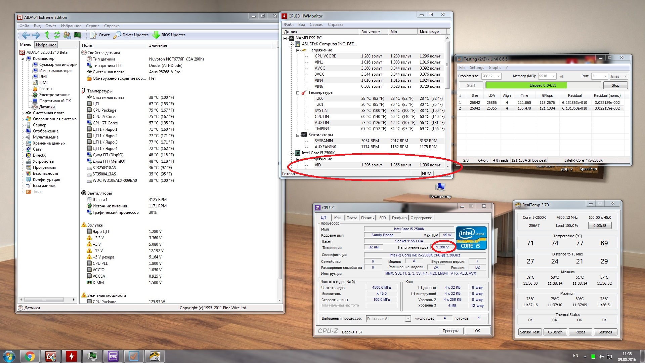
Task: Open the HWMonitor lightning icon on the taskbar
Action: click(x=71, y=356)
